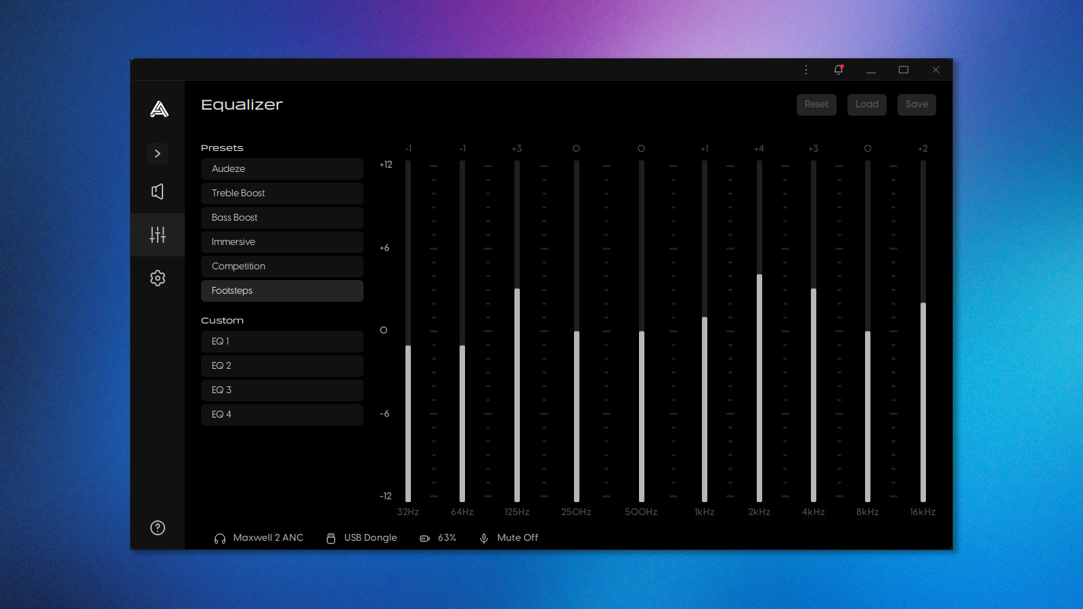Image resolution: width=1083 pixels, height=609 pixels.
Task: Open the speaker audio section
Action: coord(158,191)
